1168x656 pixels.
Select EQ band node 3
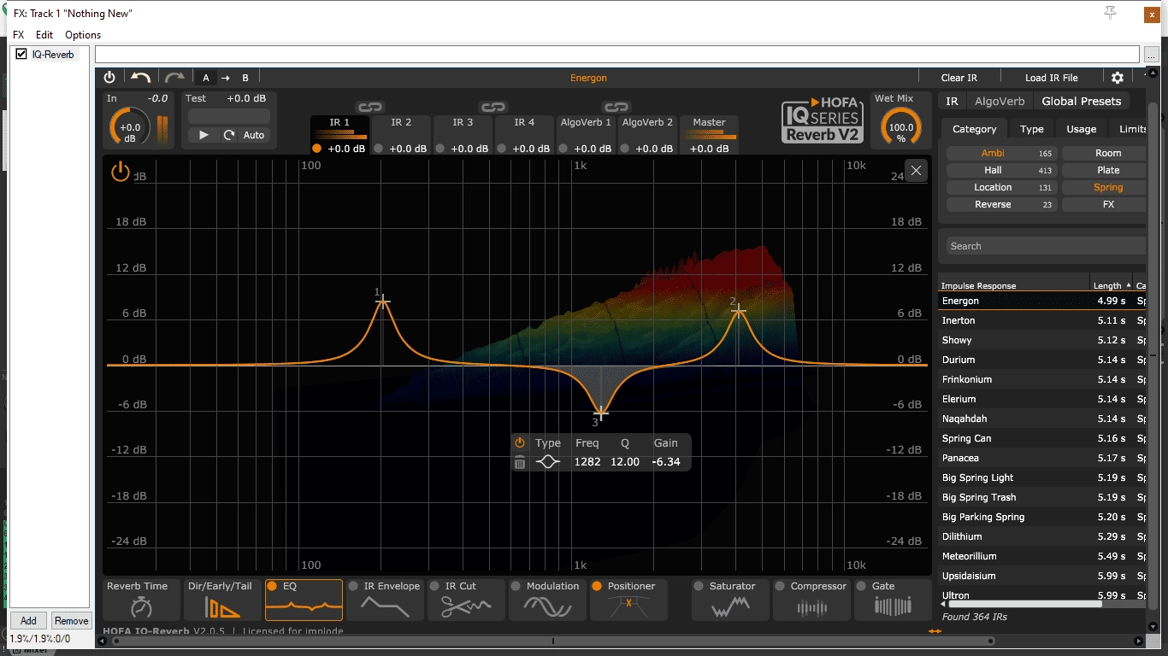601,413
